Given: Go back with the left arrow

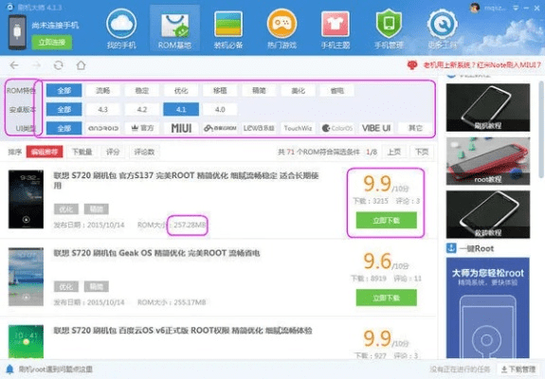Looking at the screenshot, I should [14, 65].
